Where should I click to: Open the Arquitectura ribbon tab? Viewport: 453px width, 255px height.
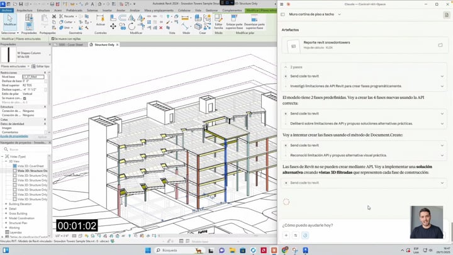(x=25, y=11)
